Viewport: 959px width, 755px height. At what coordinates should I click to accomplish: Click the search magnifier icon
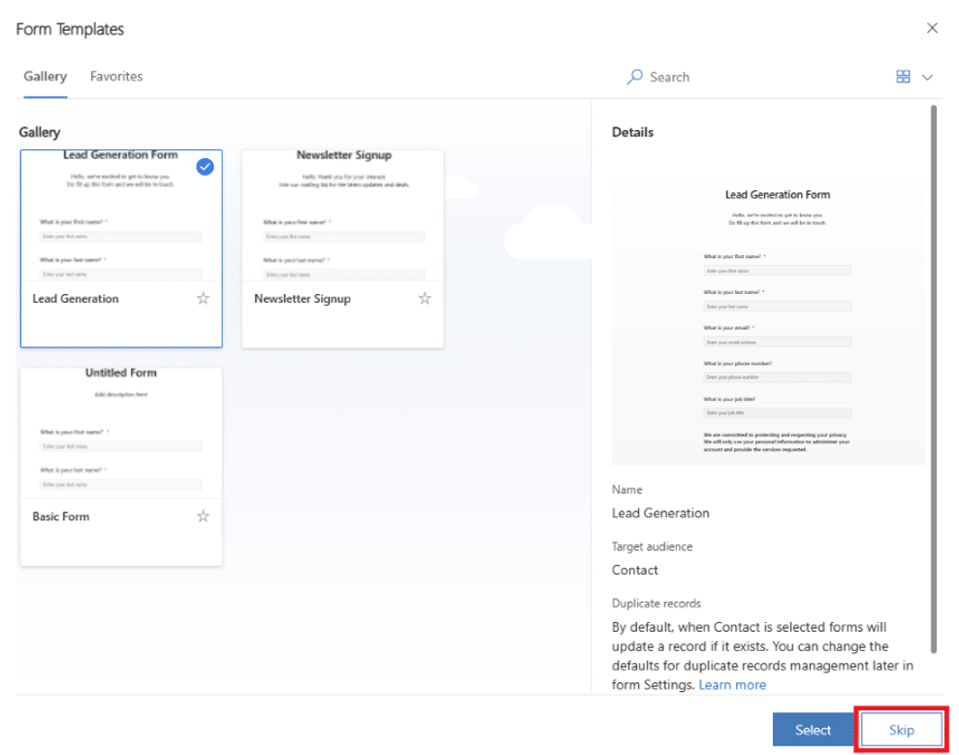(x=635, y=77)
